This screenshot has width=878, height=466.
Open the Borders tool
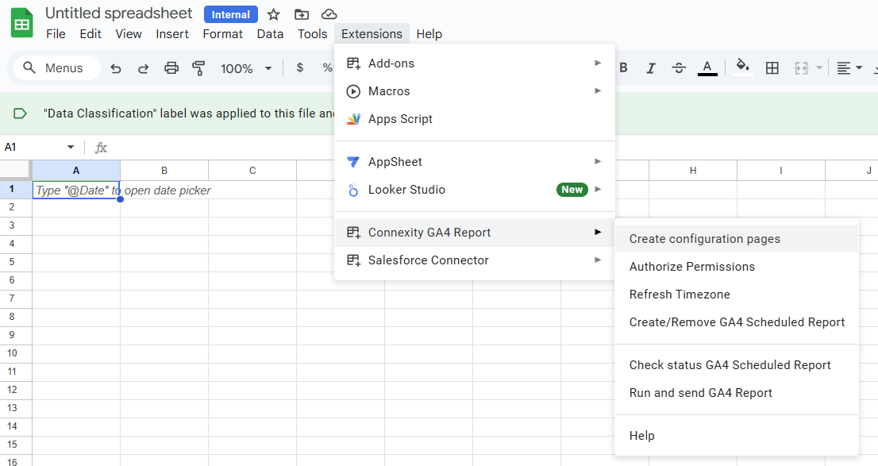(772, 67)
